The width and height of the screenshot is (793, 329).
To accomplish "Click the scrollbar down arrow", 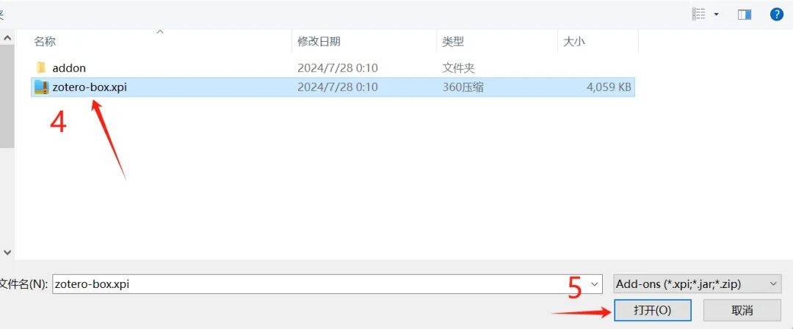I will [7, 251].
